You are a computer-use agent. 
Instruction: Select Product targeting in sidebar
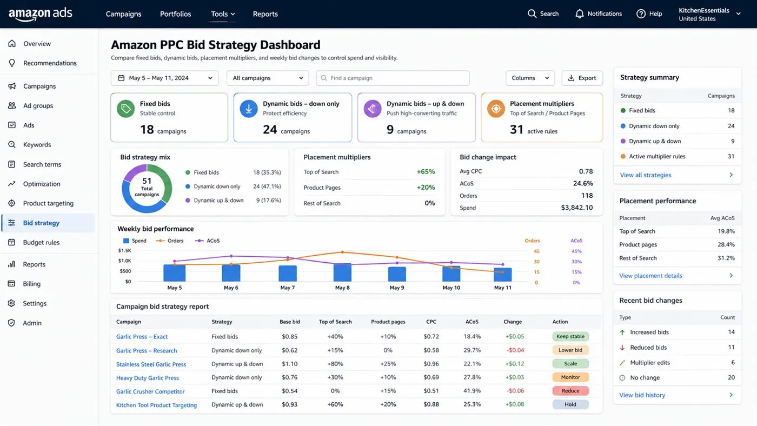(49, 203)
